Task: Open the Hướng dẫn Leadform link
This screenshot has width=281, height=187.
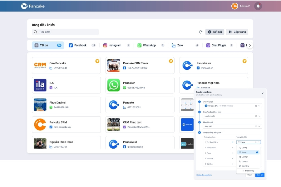Action: pyautogui.click(x=204, y=175)
